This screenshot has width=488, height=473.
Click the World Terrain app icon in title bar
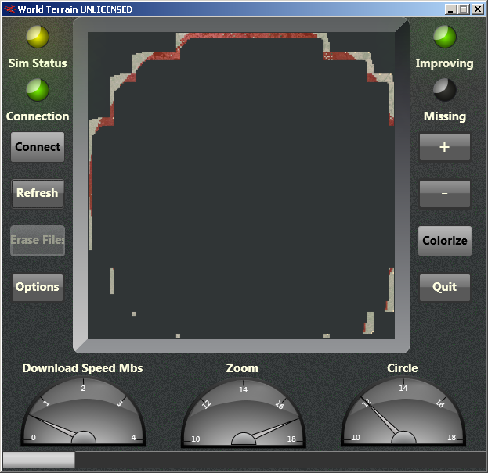(x=9, y=9)
